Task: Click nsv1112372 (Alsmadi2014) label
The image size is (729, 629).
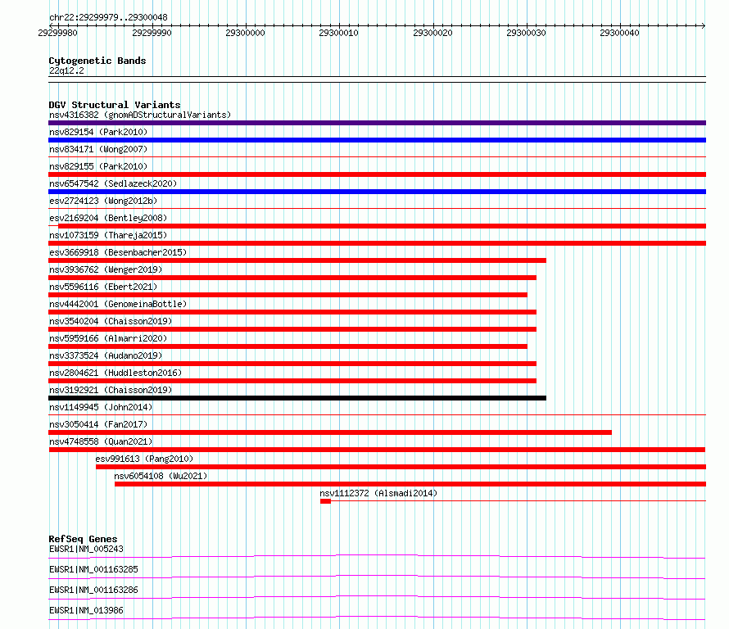Action: click(x=378, y=493)
